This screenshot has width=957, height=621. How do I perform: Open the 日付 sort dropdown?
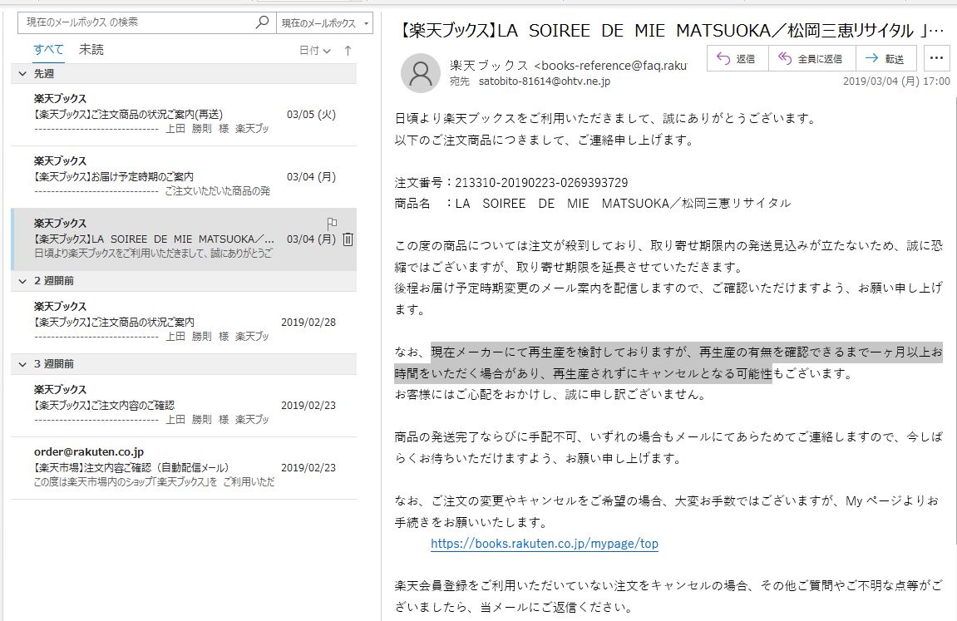(315, 51)
